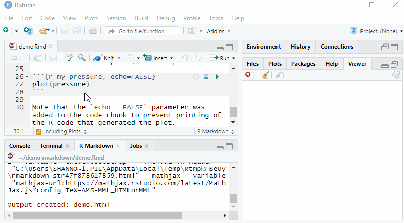Show the document in a new window

coord(37,58)
